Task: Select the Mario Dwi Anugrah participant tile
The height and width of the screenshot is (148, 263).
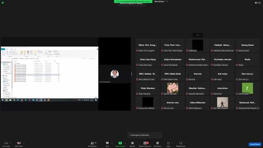Action: tap(148, 45)
